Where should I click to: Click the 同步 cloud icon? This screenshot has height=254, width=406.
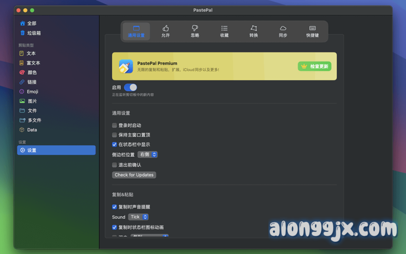coord(283,29)
